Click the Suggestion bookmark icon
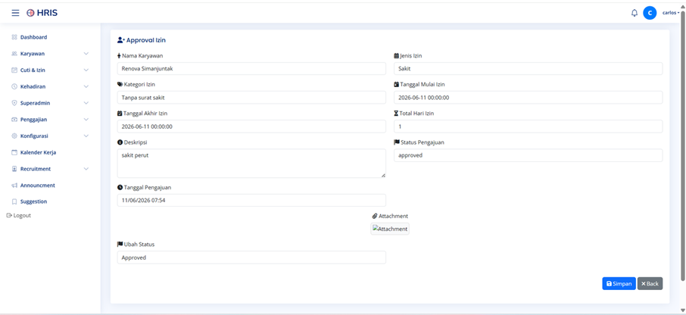This screenshot has height=315, width=686. pos(14,201)
